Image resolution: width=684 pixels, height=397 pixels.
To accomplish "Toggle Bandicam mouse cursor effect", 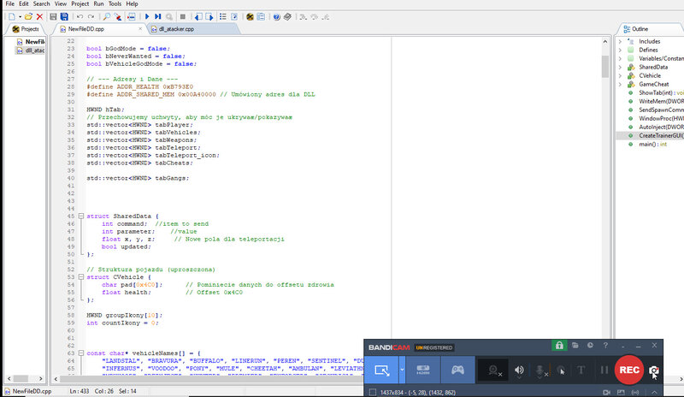I will pos(561,370).
